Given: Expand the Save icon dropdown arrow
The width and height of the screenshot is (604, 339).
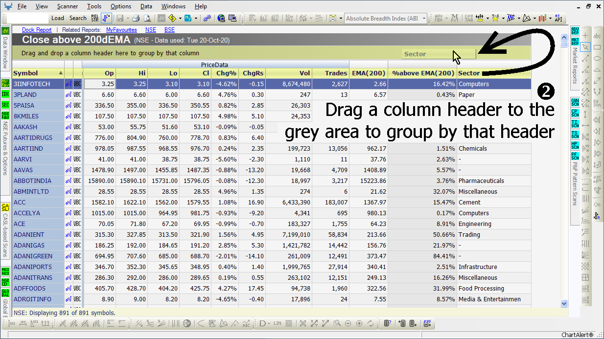Looking at the screenshot, I should pyautogui.click(x=127, y=18).
